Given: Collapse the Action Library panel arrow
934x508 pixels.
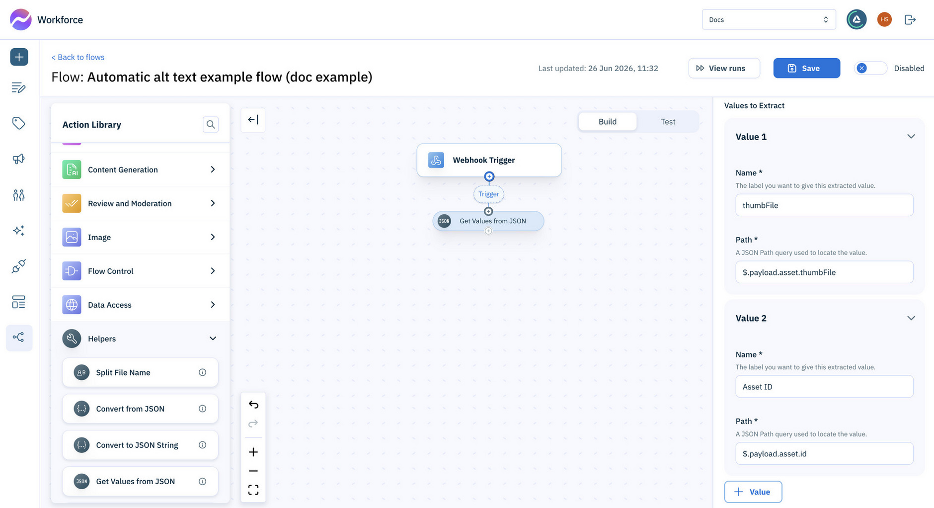Looking at the screenshot, I should [253, 120].
